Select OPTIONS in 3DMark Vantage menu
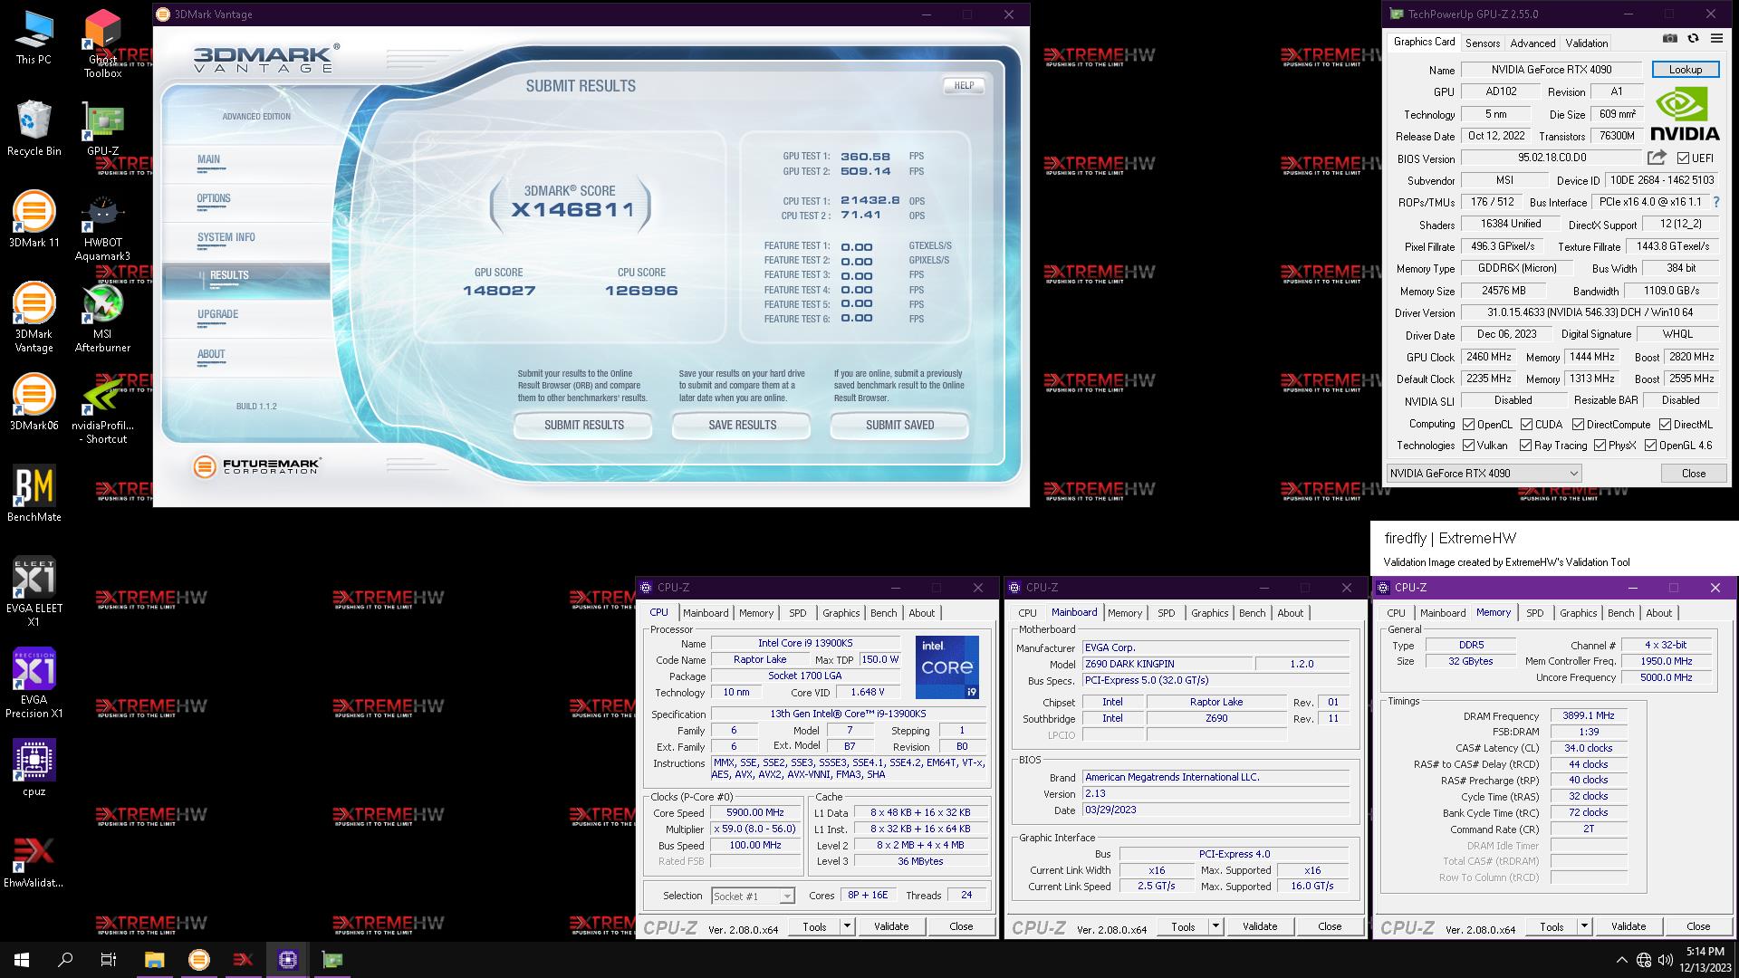This screenshot has width=1739, height=978. (x=214, y=198)
